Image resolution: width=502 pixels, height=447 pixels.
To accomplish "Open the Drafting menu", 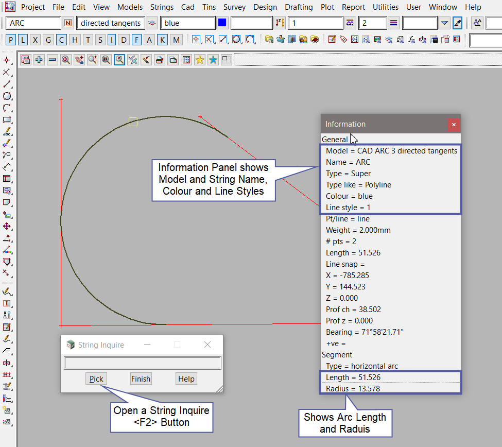I will [299, 7].
